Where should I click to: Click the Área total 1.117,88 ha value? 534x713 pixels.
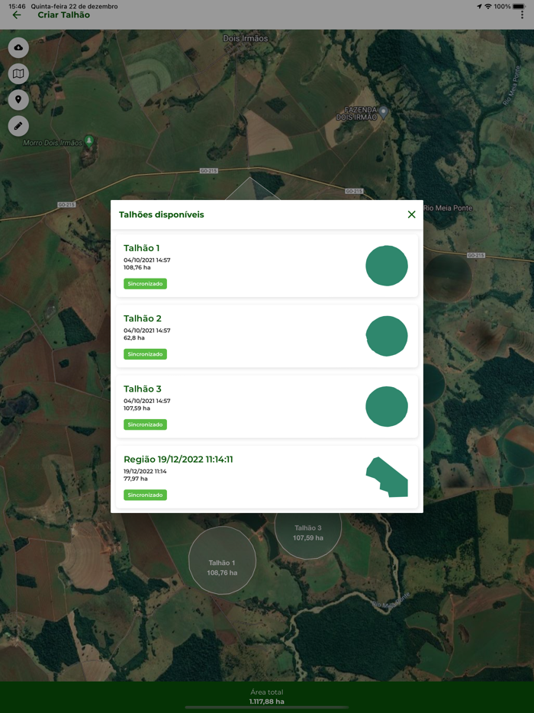pyautogui.click(x=267, y=702)
